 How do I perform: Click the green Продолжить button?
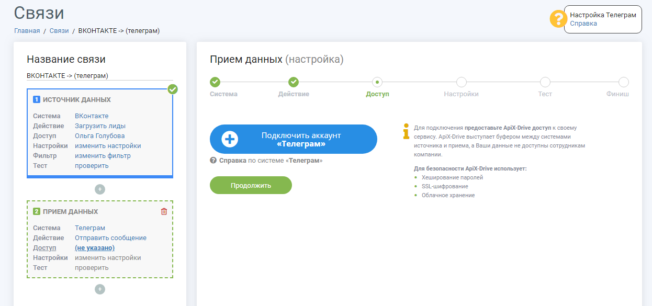pos(251,185)
